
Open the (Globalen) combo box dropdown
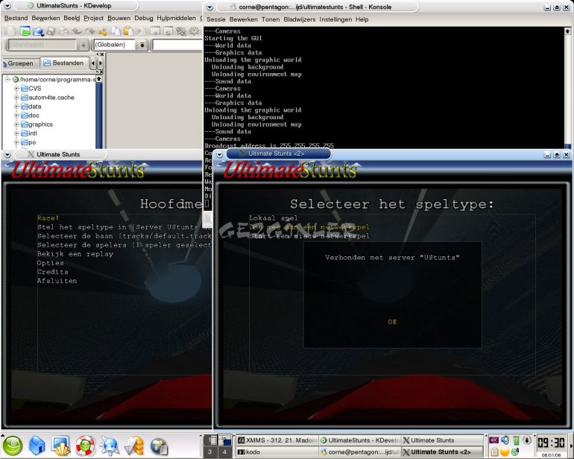point(142,45)
